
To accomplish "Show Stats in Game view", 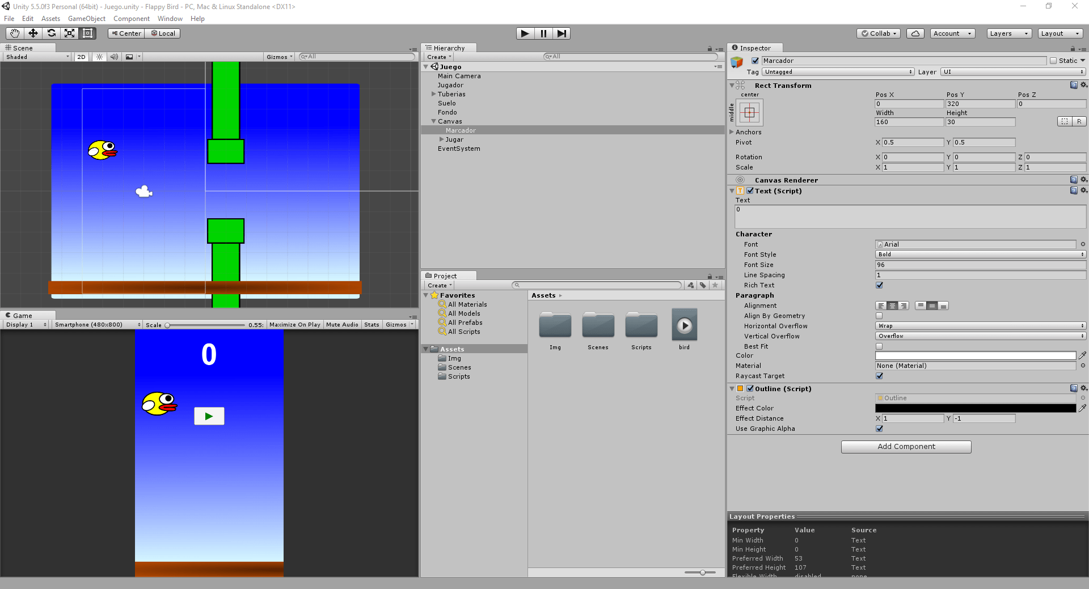I will (x=372, y=325).
